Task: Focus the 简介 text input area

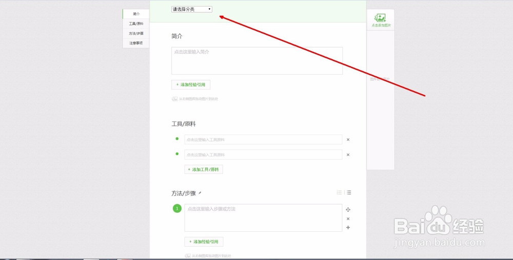Action: [257, 61]
